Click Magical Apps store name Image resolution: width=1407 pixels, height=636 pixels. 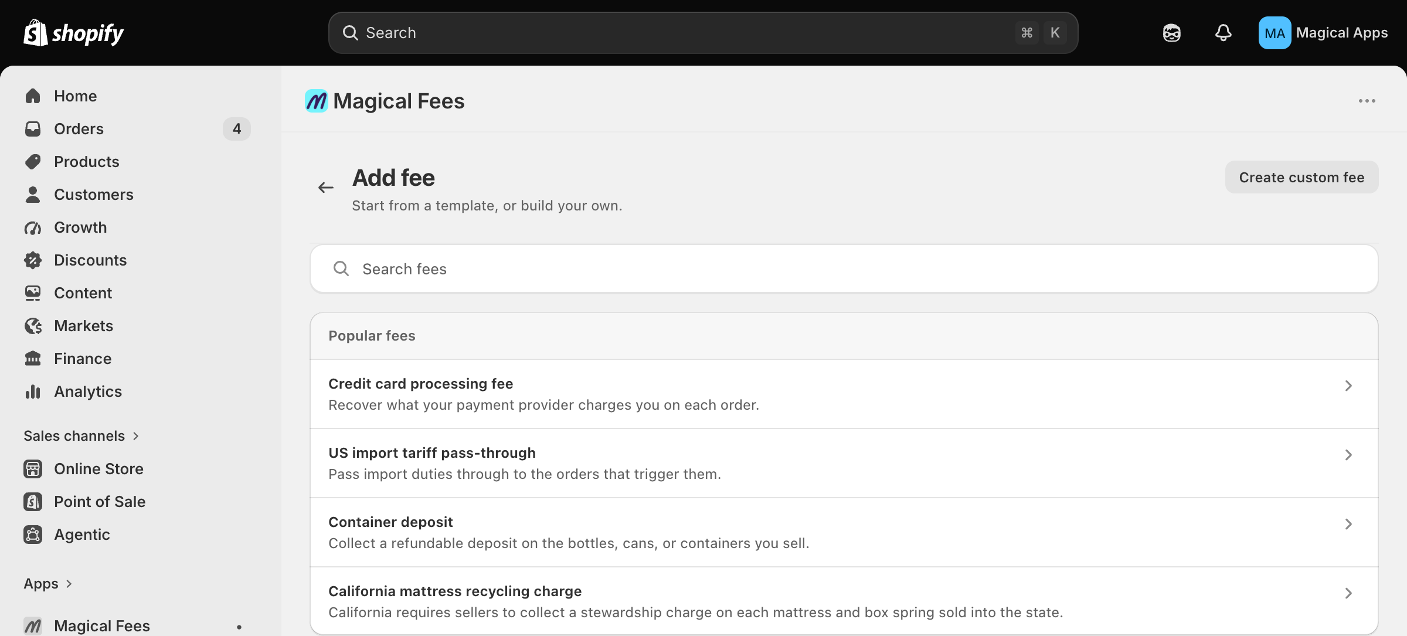1342,33
